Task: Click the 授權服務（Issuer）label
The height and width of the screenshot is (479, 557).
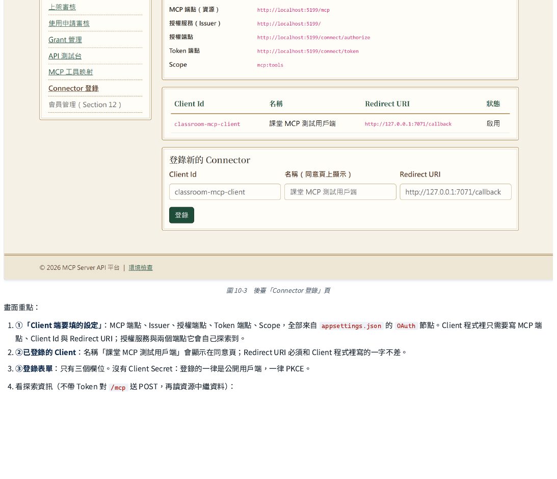Action: [195, 23]
